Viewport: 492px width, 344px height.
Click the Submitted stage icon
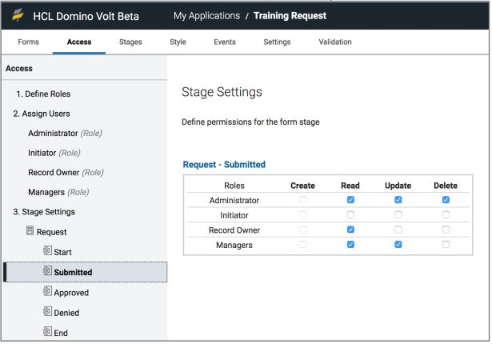tap(47, 270)
